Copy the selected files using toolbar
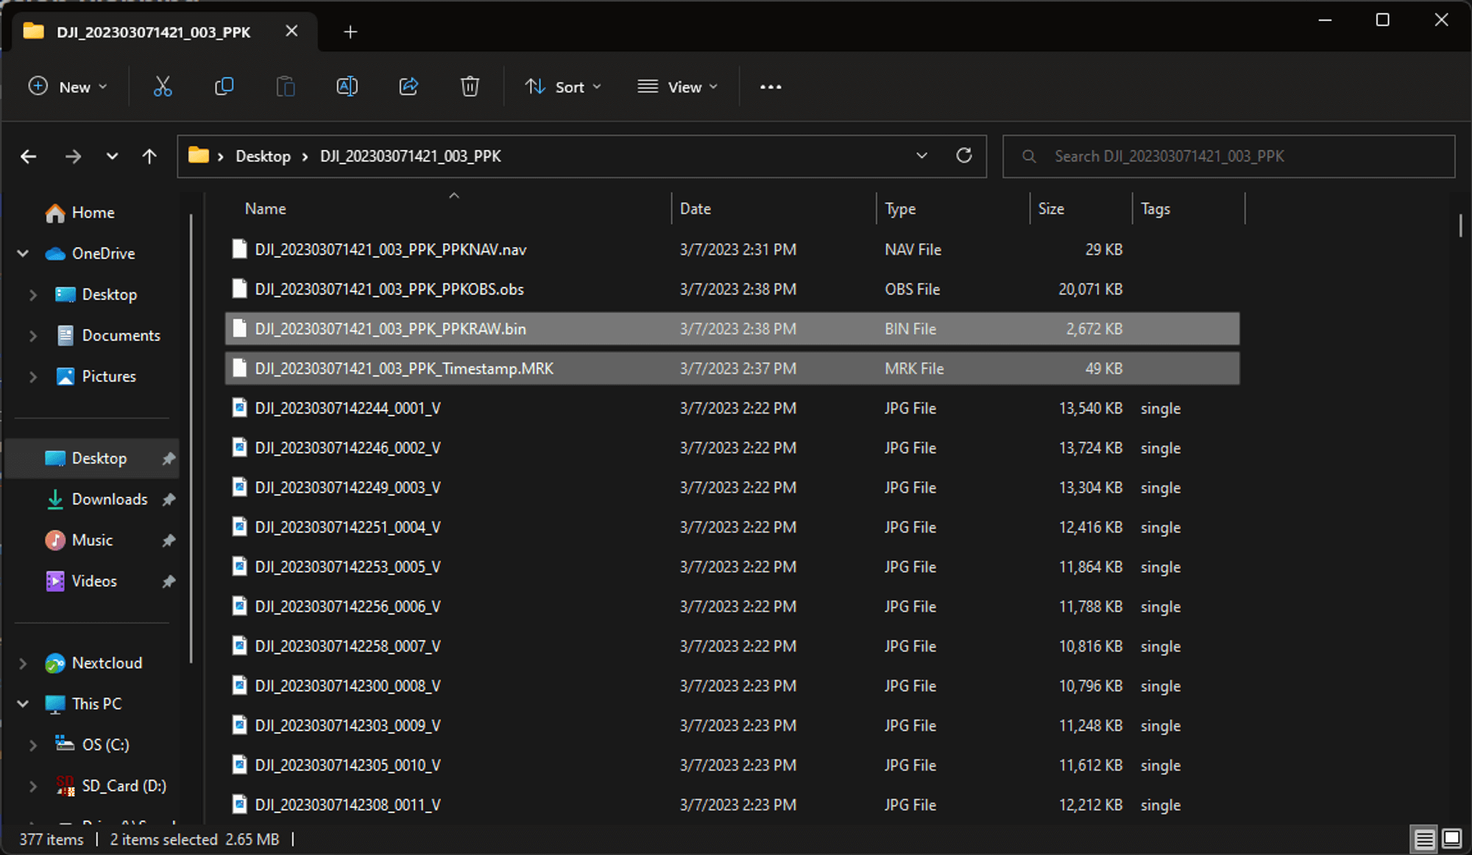The image size is (1472, 855). click(x=224, y=86)
